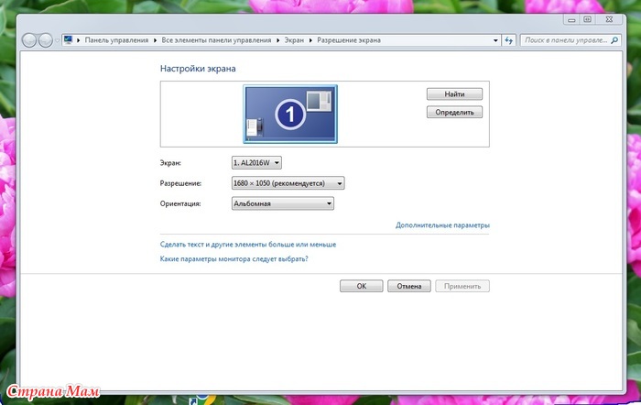Click the Control Panel icon in address bar
641x405 pixels.
click(x=69, y=40)
